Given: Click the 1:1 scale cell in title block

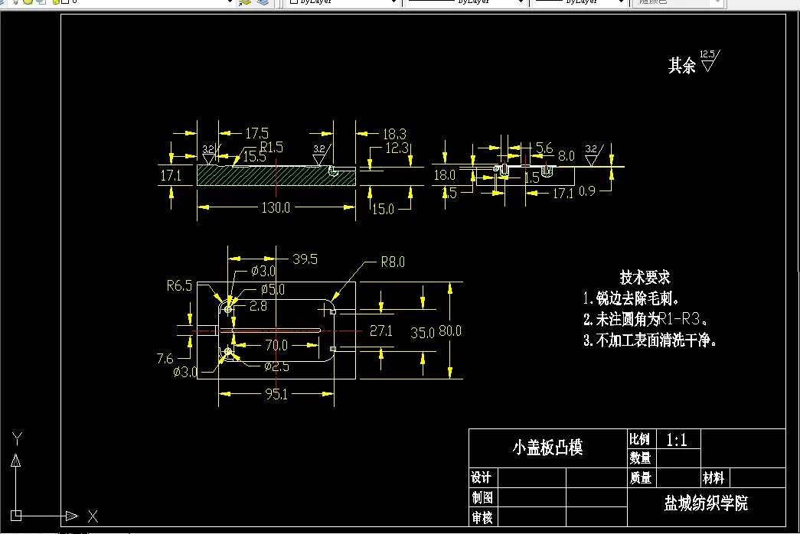Looking at the screenshot, I should coord(678,439).
